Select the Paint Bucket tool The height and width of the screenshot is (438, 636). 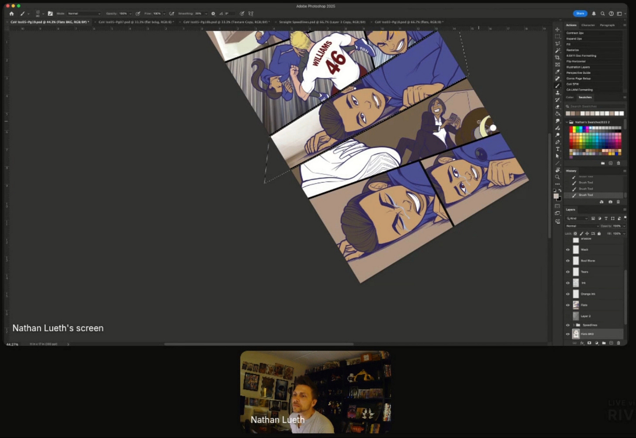tap(557, 113)
